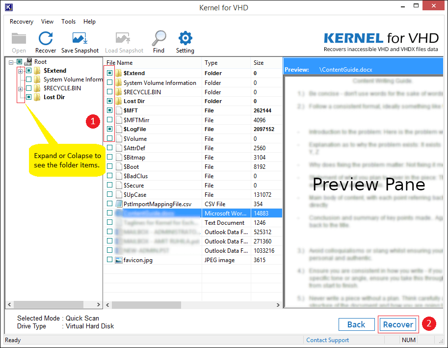448x348 pixels.
Task: Click the Back button
Action: point(357,324)
